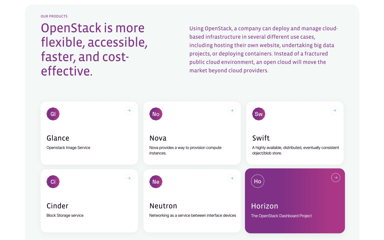
Task: Select the Neutron product title
Action: coord(163,206)
